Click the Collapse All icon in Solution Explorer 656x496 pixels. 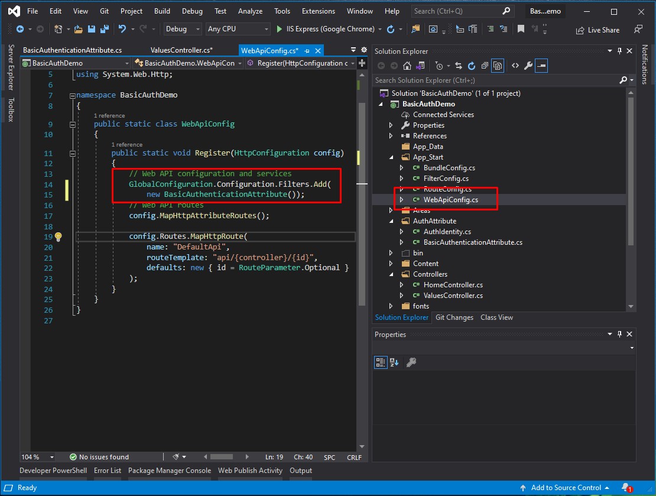tap(484, 66)
